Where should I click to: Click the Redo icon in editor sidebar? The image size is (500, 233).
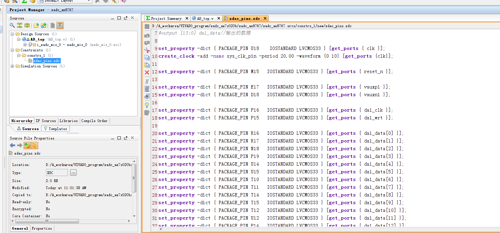tap(147, 43)
